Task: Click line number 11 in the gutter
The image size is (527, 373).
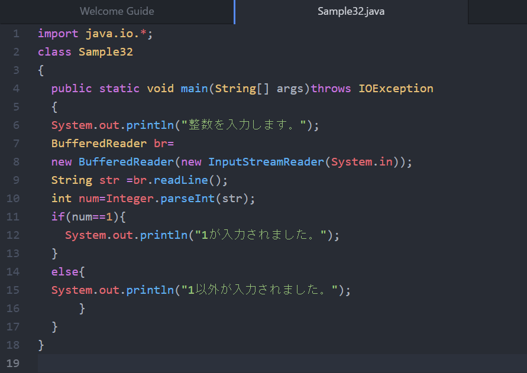Action: click(x=13, y=217)
